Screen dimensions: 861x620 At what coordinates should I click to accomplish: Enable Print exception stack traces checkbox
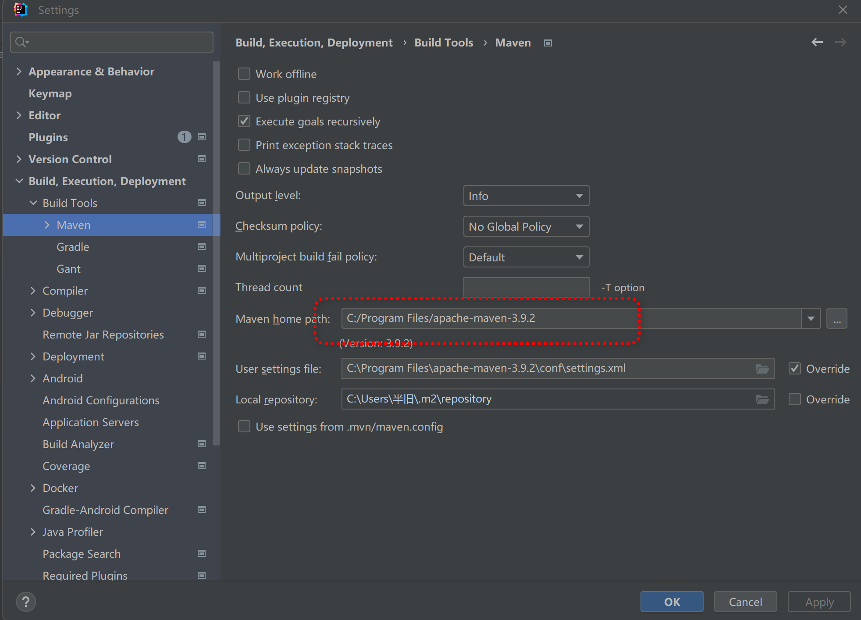245,145
